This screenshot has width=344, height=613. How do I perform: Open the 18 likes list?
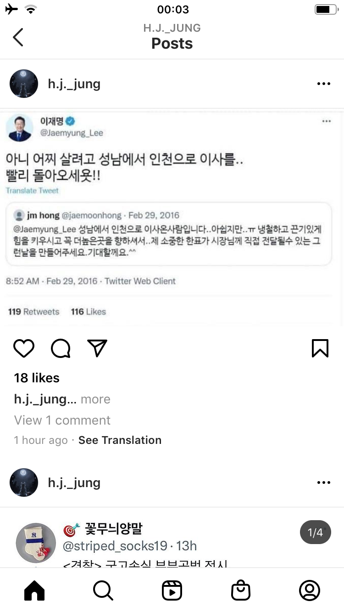click(x=37, y=378)
